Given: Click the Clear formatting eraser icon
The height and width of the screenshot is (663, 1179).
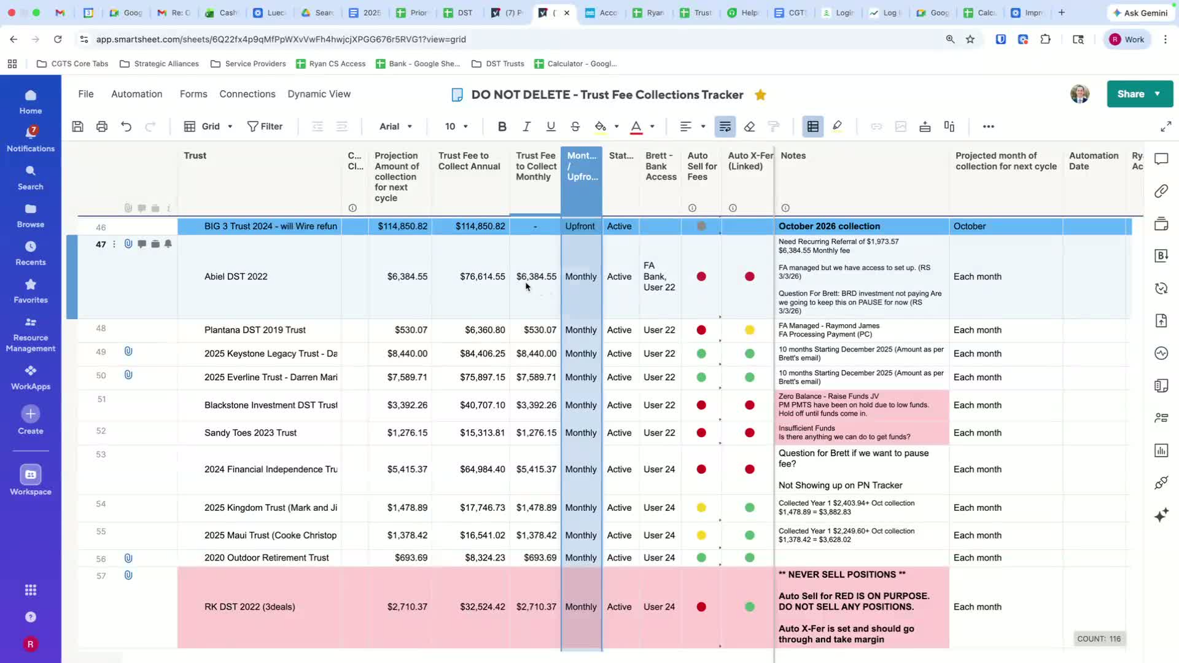Looking at the screenshot, I should coord(749,126).
